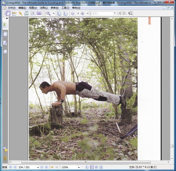Select the Hand tool in the toolbar
The width and height of the screenshot is (176, 171).
tap(8, 13)
